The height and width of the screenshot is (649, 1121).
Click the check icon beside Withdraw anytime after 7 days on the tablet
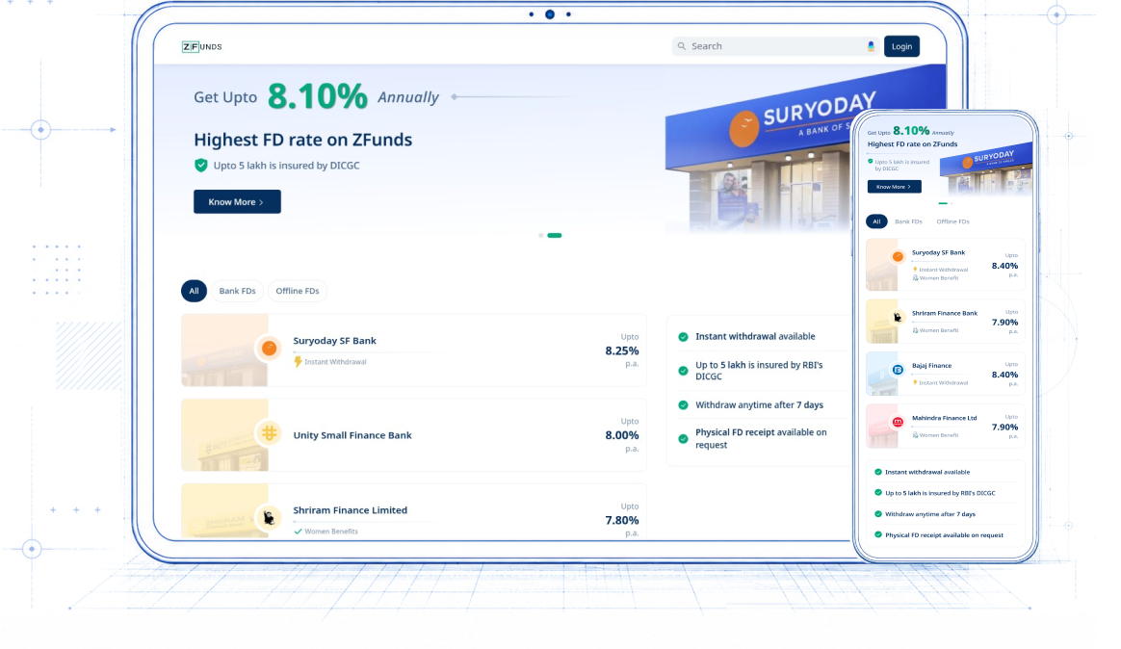(683, 405)
